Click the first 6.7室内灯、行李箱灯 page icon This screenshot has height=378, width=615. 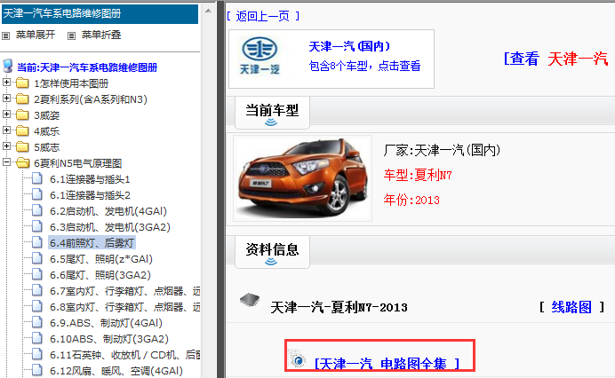36,291
